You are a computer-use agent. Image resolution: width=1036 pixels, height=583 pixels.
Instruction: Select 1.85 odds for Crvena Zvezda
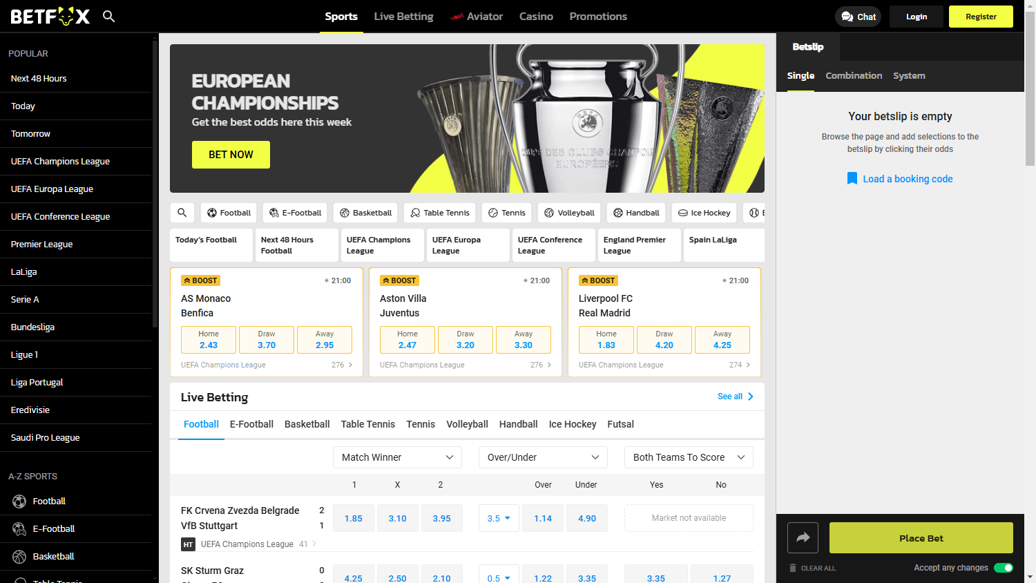tap(354, 518)
